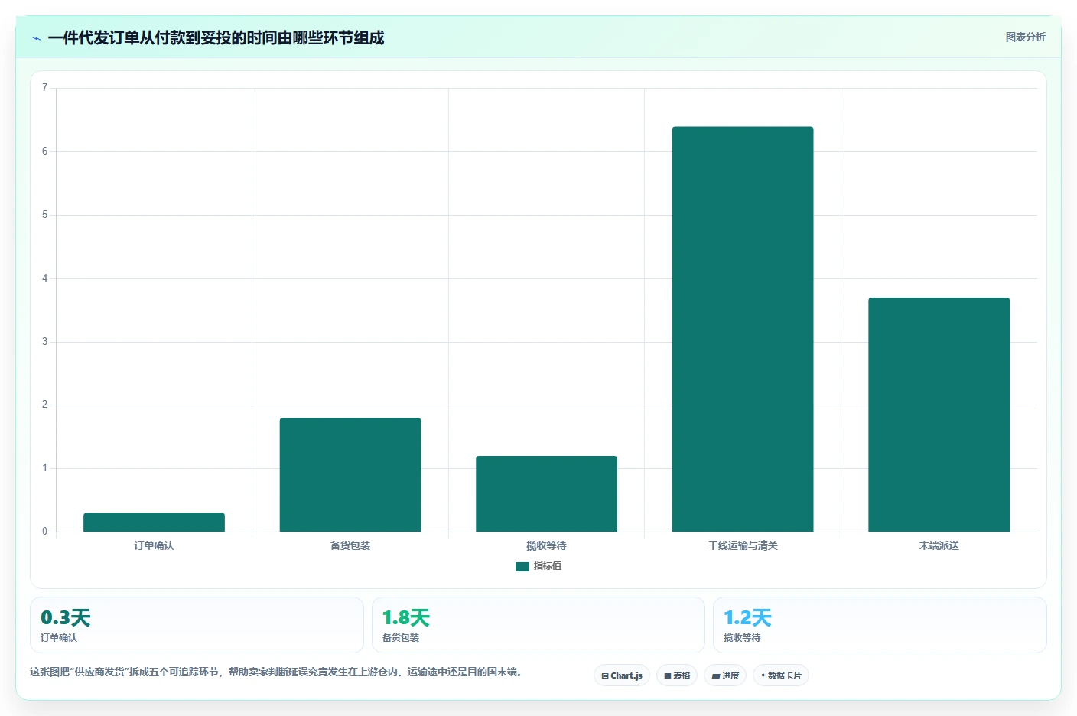Click the y-axis tick label 0
This screenshot has height=716, width=1077.
coord(44,532)
